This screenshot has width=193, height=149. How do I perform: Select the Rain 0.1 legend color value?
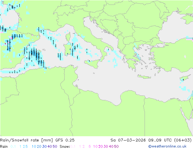click(13, 147)
